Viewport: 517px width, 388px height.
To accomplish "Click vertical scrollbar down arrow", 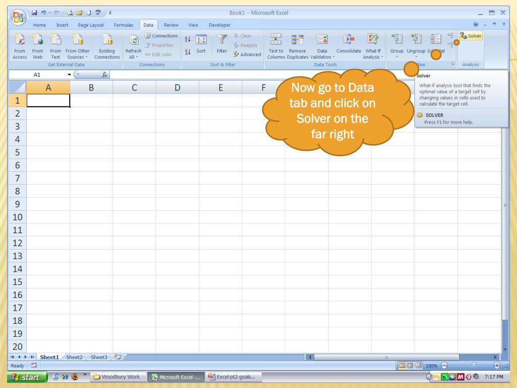I will tap(505, 350).
